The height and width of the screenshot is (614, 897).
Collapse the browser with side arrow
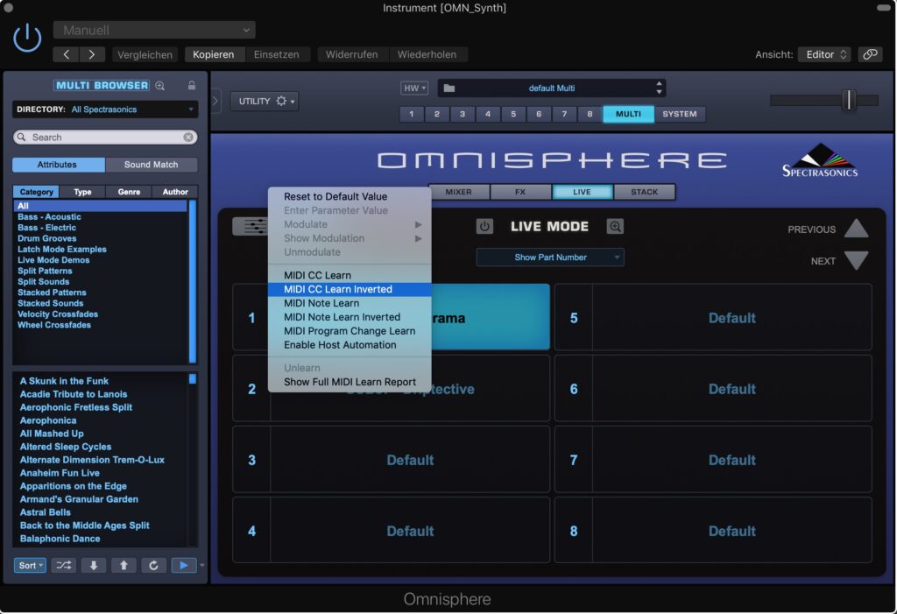tap(215, 101)
